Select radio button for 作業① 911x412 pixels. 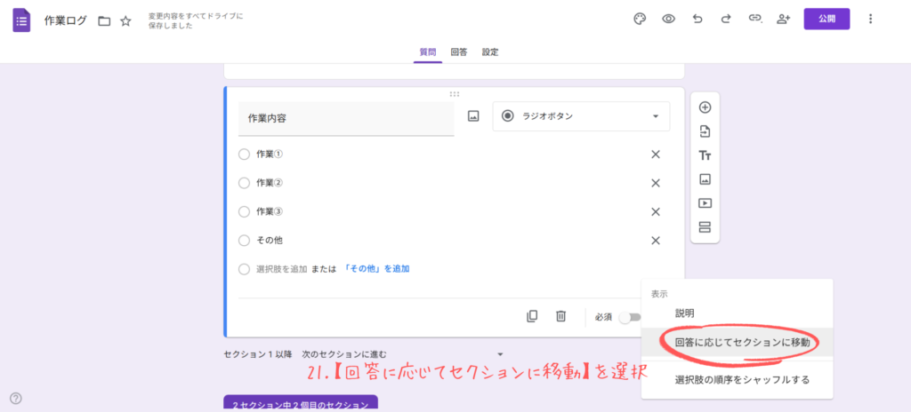point(244,154)
